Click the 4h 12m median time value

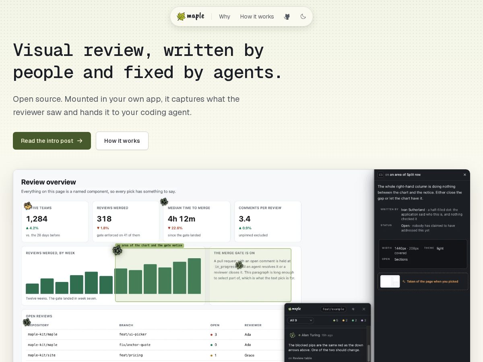pyautogui.click(x=182, y=219)
